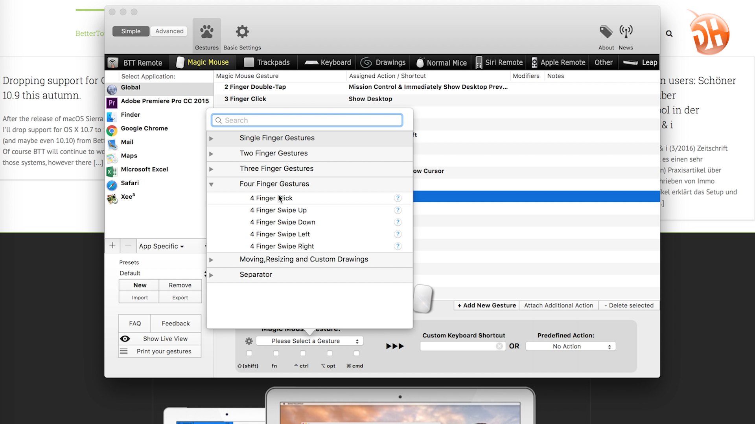Screen dimensions: 755x424
Task: Open the Feedback button
Action: [x=176, y=323]
